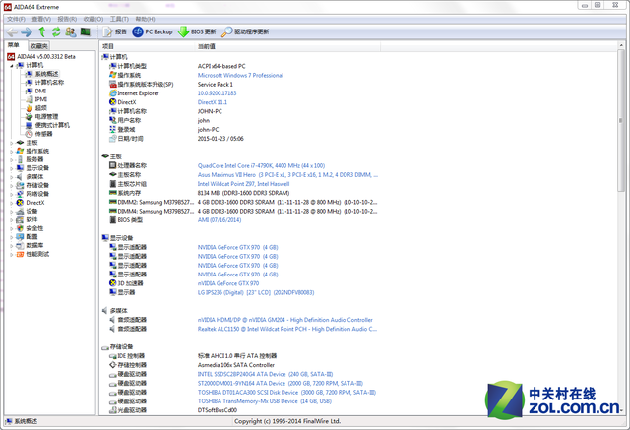Open the DirectX 11.1 link
Screen dimensions: 630x430
[x=213, y=102]
